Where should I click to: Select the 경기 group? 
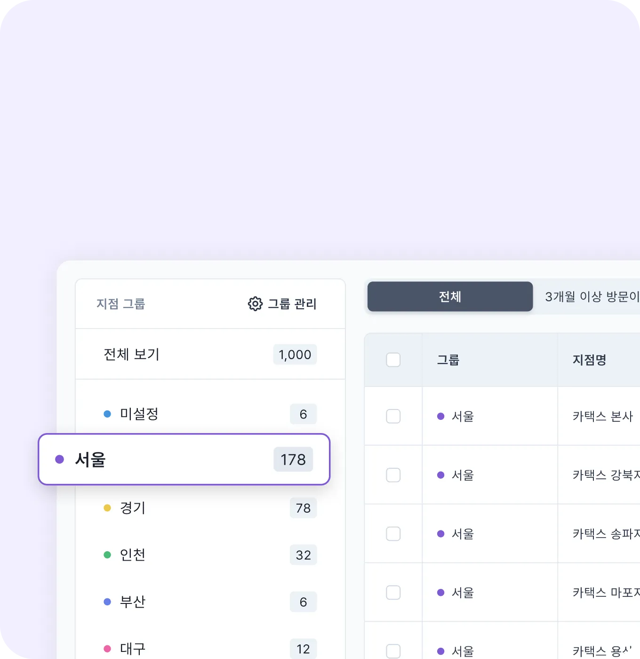pyautogui.click(x=133, y=508)
